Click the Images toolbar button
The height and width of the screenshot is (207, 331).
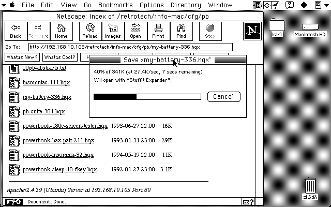[113, 31]
